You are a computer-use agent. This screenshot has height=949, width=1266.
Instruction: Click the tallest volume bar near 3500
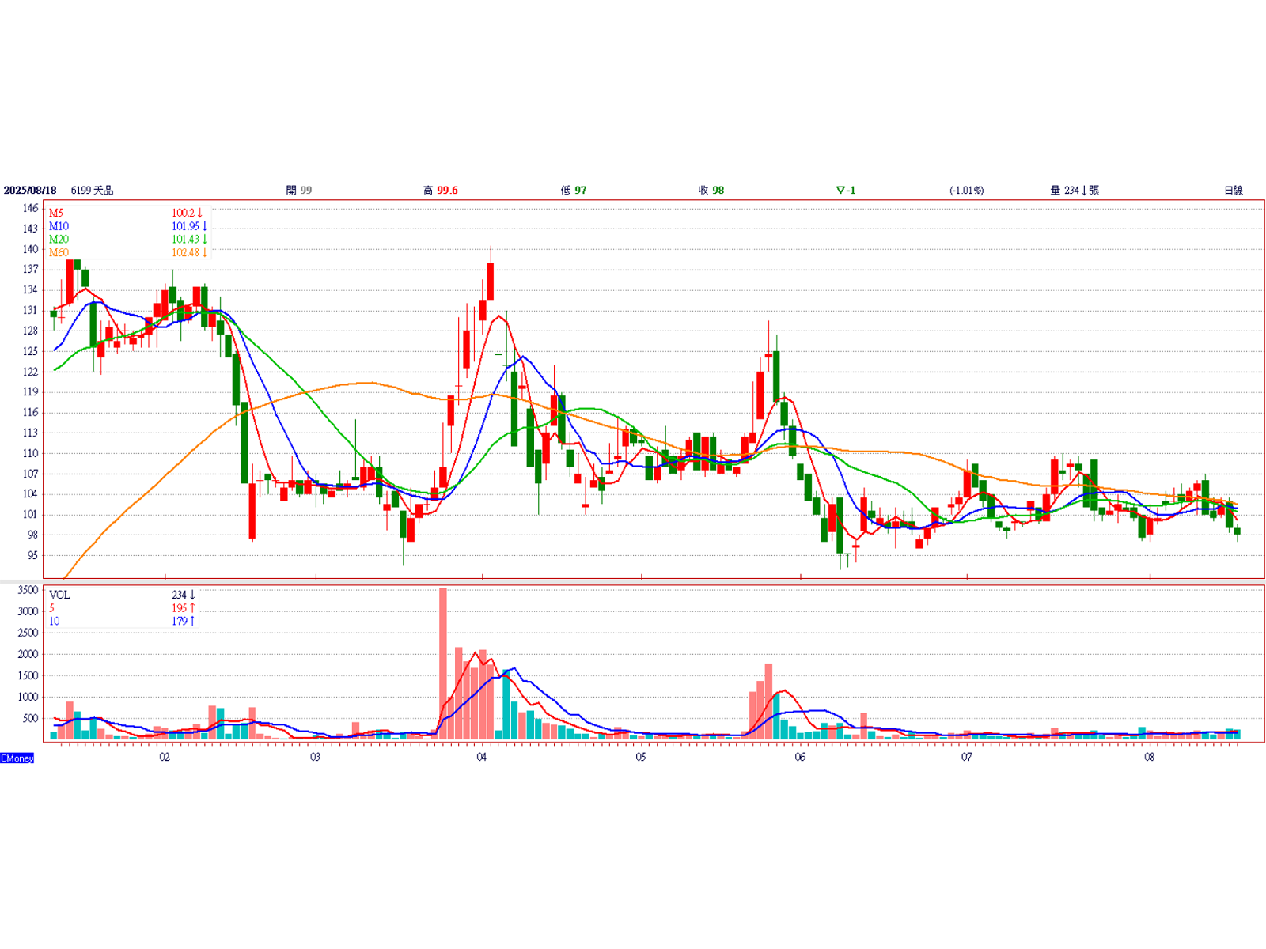(x=443, y=663)
